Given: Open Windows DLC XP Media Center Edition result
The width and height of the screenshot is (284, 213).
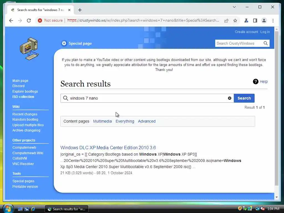Looking at the screenshot, I should point(108,148).
